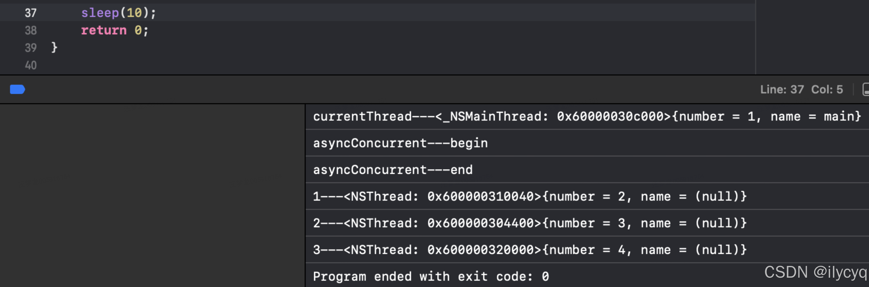Viewport: 869px width, 287px height.
Task: Click console line 1---<NSThread: 0x600000310040>
Action: coord(530,196)
